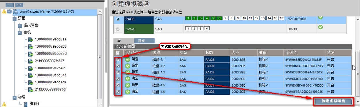Click host icon for 21fd0005338668bd
Screen dimensions: 360x107
[31, 90]
